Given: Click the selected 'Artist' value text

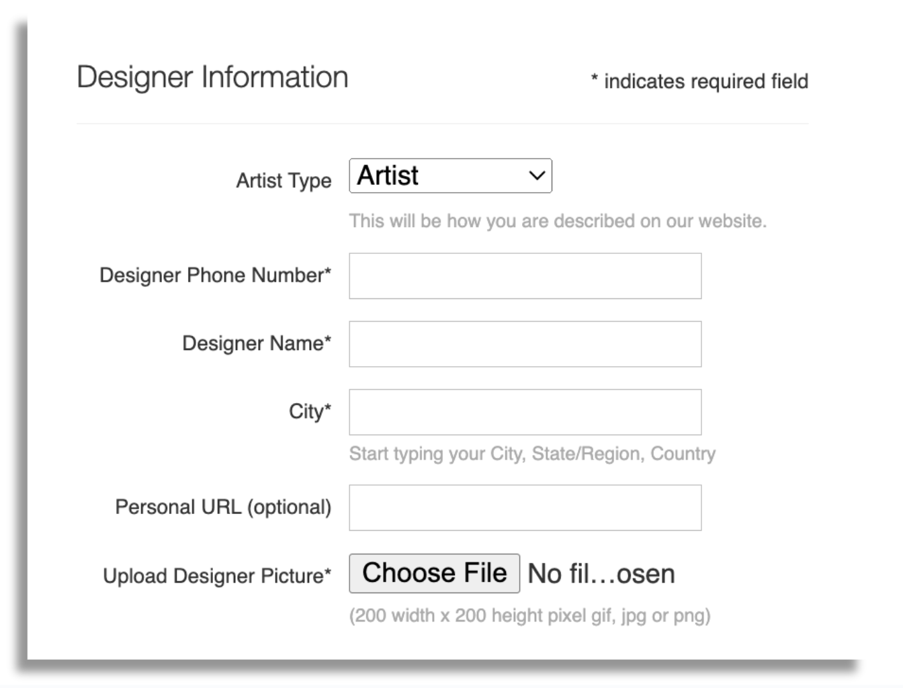Looking at the screenshot, I should click(x=388, y=176).
